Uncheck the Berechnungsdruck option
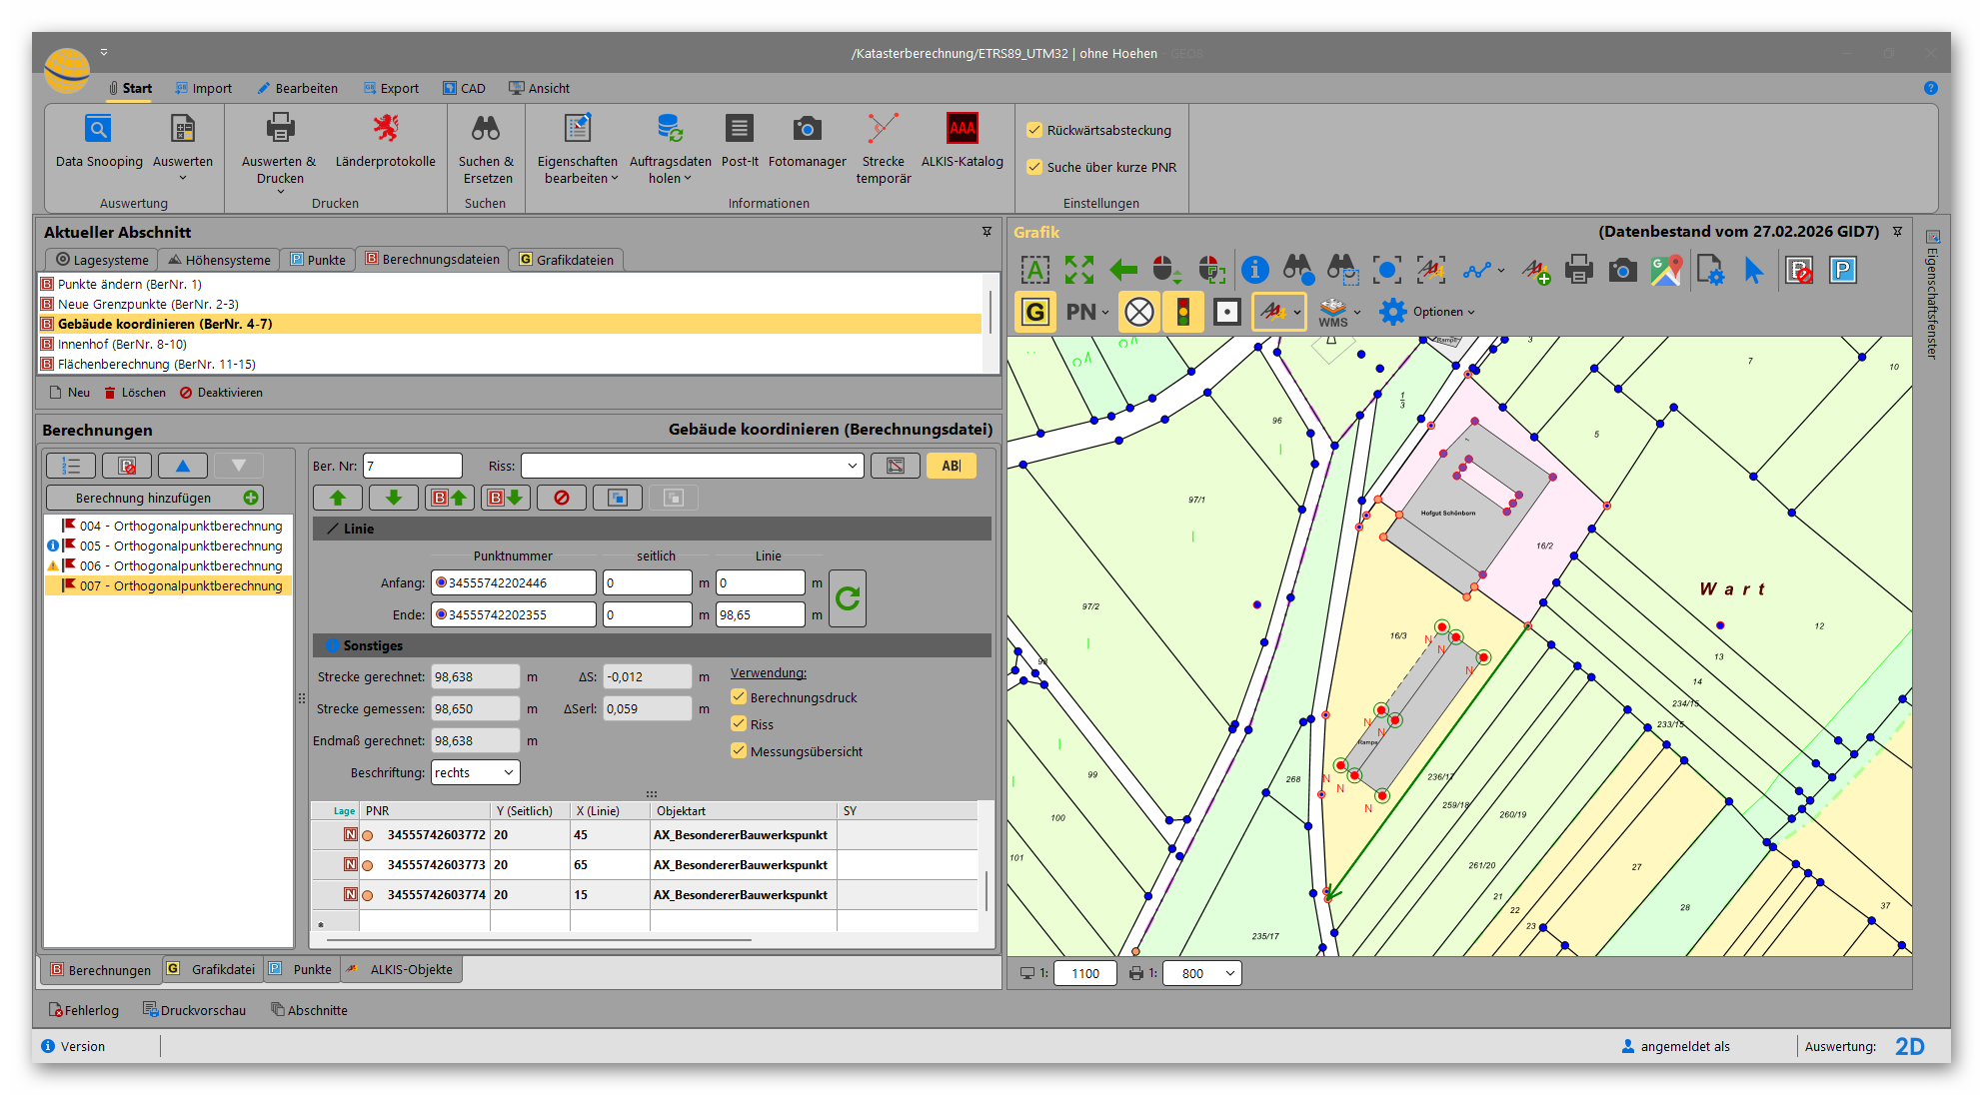Viewport: 1983px width, 1095px height. click(x=739, y=697)
